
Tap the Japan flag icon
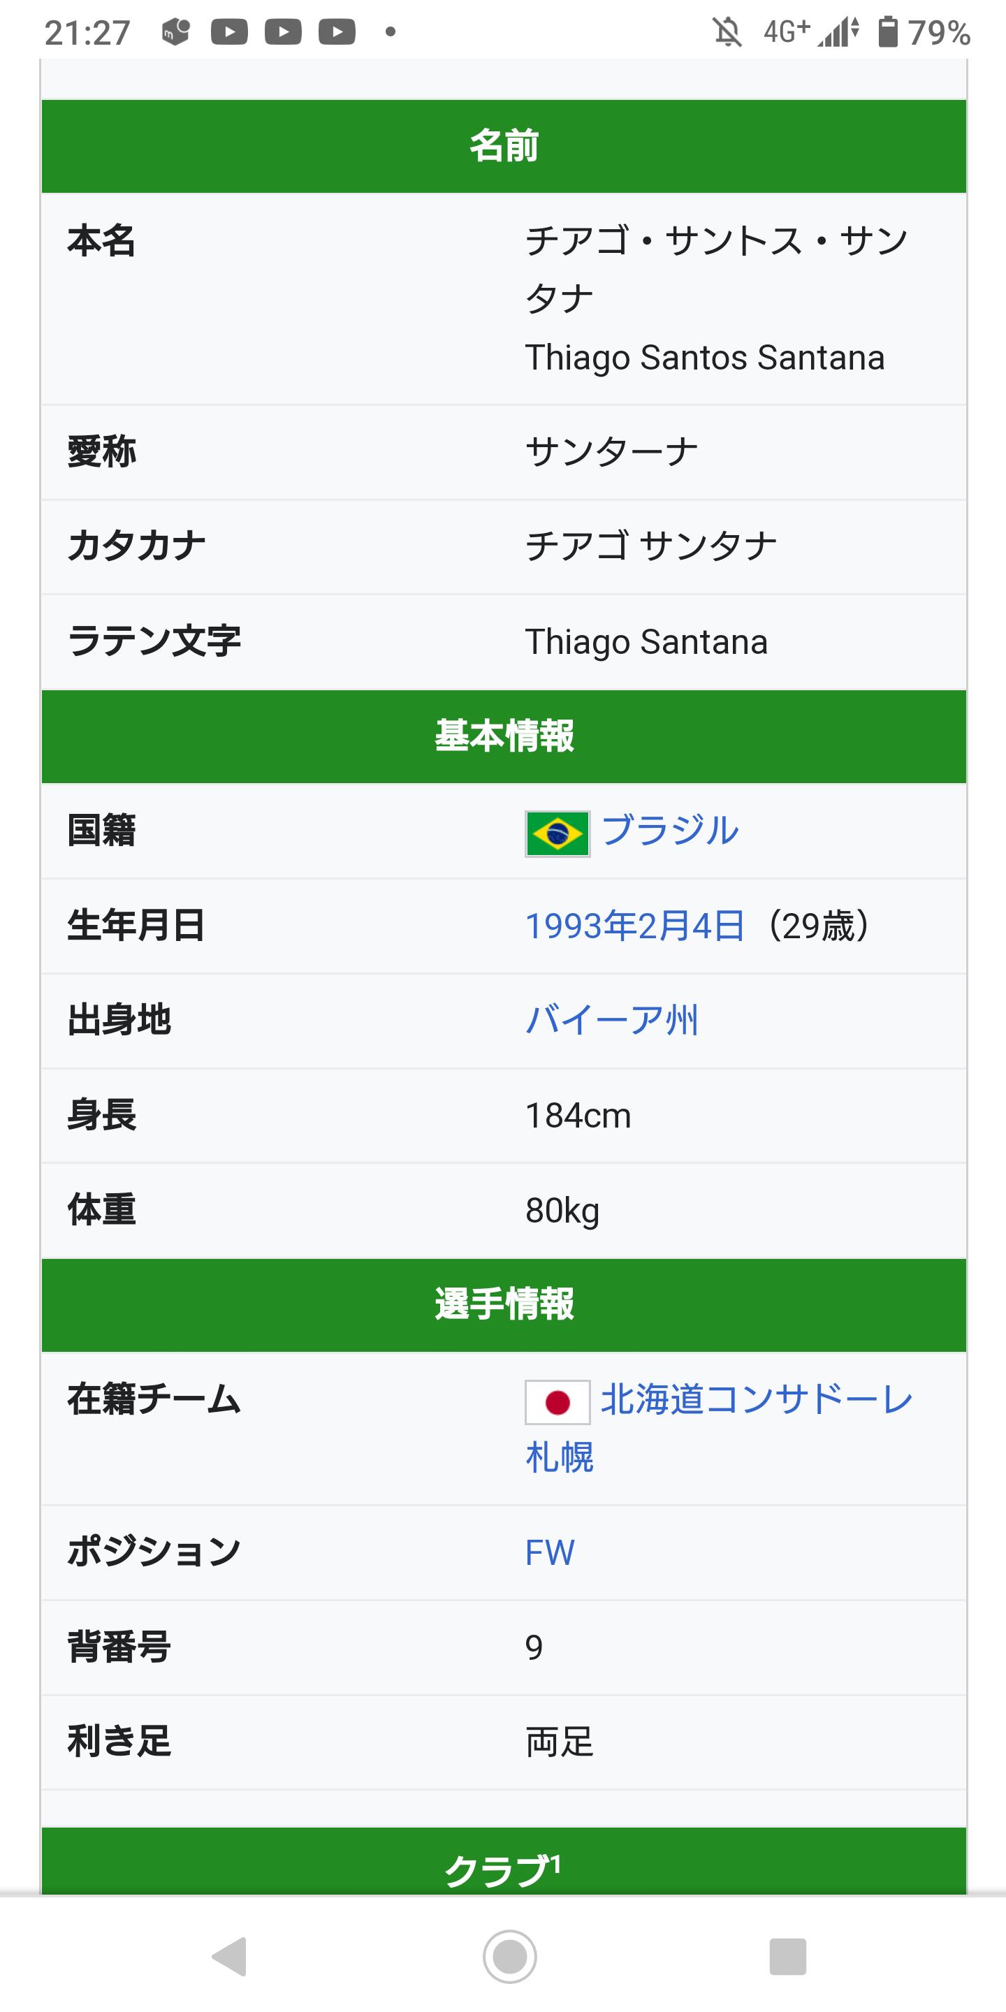tap(557, 1402)
